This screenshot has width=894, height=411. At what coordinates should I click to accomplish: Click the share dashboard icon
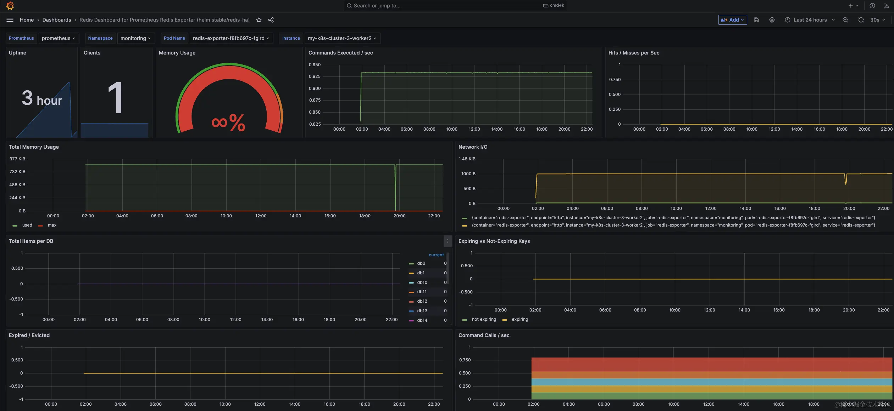coord(271,20)
